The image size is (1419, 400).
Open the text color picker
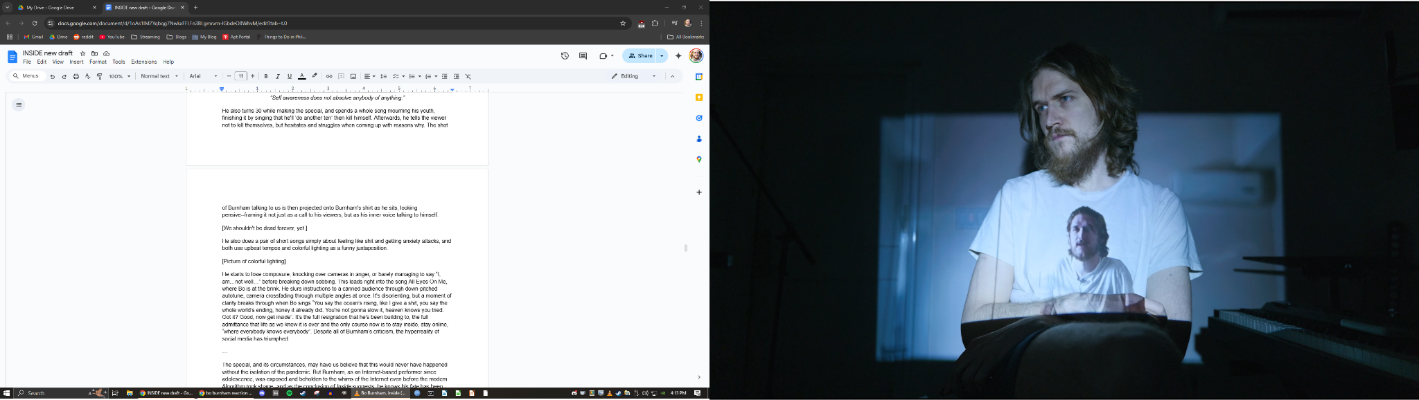click(x=301, y=76)
